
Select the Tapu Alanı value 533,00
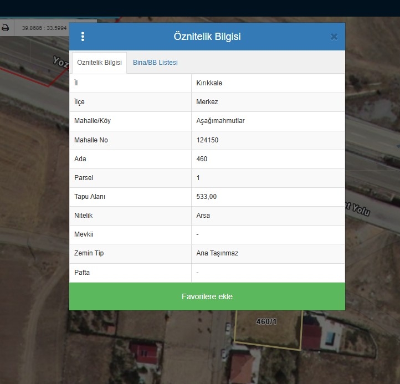[x=207, y=197]
